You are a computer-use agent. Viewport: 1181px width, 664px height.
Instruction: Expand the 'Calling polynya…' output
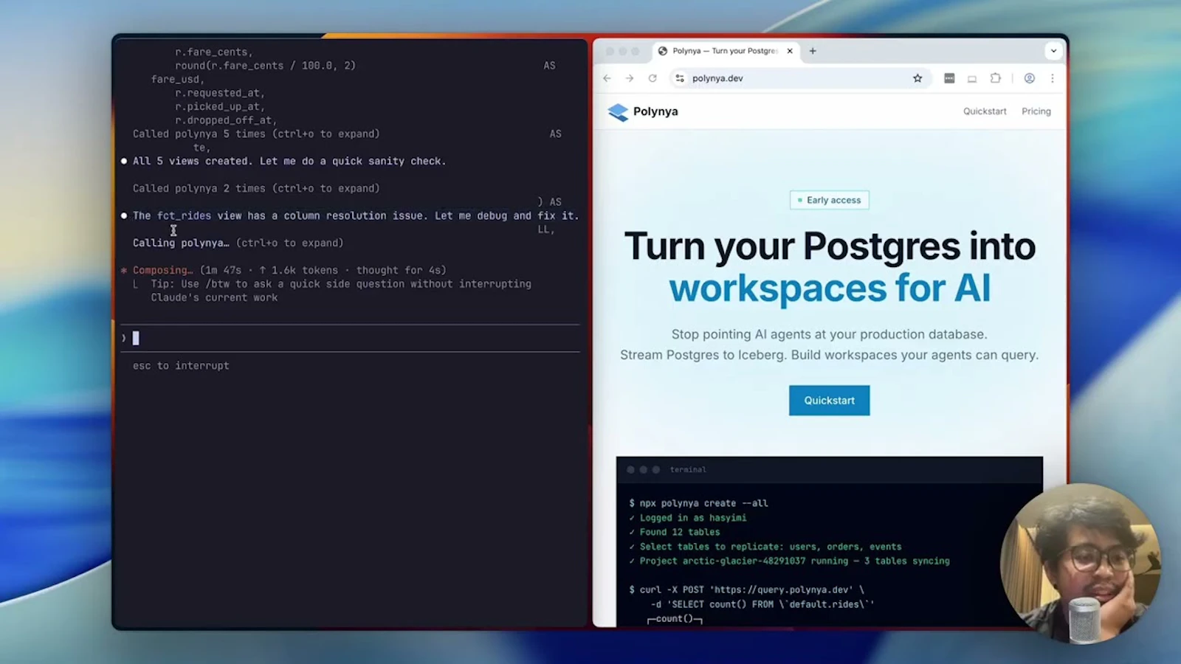[238, 243]
